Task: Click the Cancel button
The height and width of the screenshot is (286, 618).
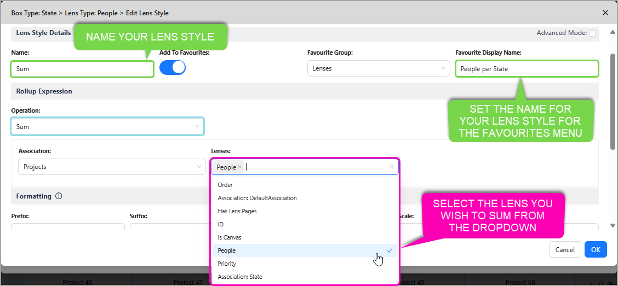Action: point(565,249)
